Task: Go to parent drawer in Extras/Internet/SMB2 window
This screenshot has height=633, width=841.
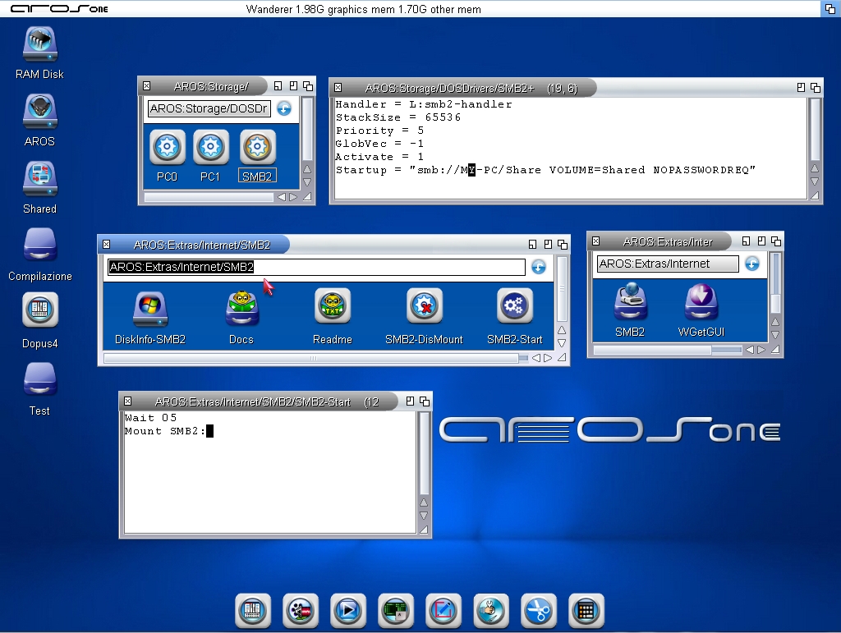Action: [x=539, y=267]
